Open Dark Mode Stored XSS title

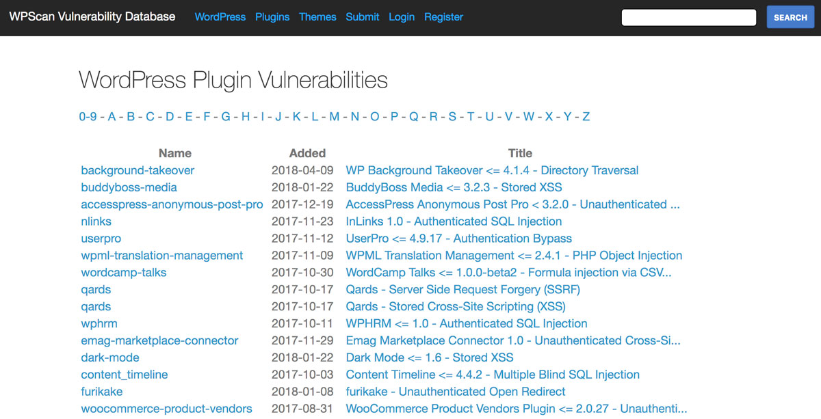coord(430,357)
